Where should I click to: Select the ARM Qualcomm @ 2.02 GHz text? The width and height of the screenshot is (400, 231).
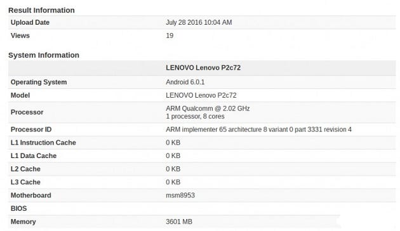(208, 109)
